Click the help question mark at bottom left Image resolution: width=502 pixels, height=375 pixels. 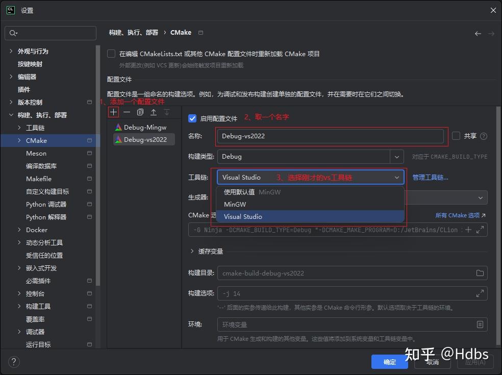[x=13, y=362]
